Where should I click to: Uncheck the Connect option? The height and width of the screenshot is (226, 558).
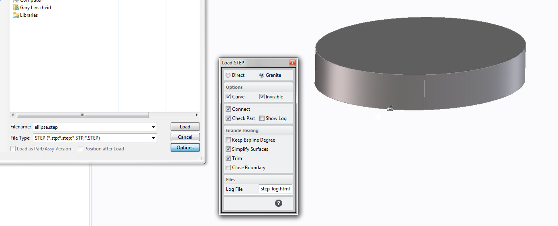coord(228,109)
